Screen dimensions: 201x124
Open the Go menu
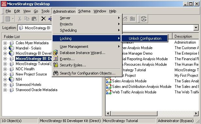[x=36, y=11]
